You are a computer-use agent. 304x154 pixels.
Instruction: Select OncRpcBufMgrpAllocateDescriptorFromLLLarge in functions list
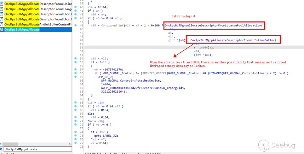tap(38, 9)
